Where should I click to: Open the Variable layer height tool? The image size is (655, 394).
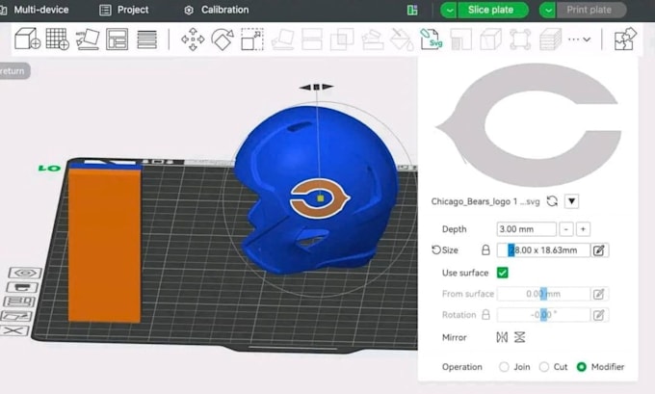[x=146, y=39]
